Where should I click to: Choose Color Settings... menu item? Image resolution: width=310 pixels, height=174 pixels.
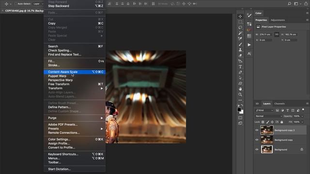75,139
